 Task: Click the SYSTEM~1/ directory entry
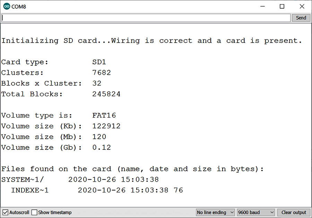(x=23, y=180)
